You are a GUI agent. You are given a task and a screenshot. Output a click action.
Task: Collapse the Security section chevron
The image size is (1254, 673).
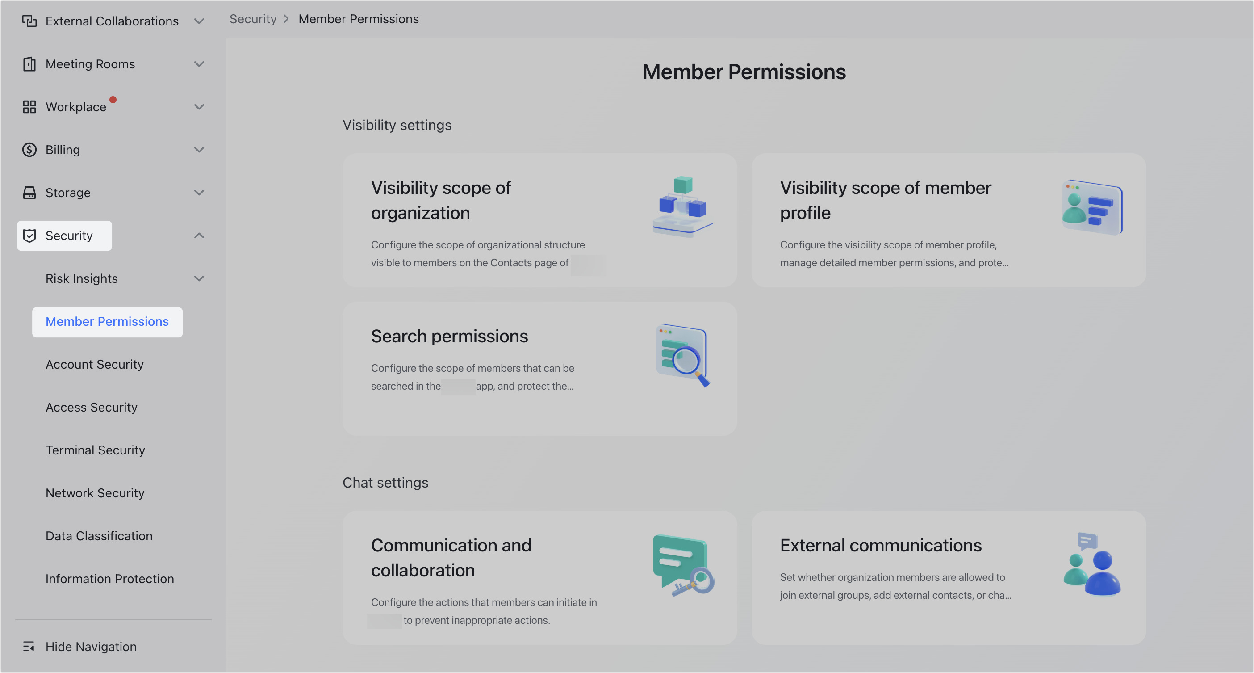(199, 236)
